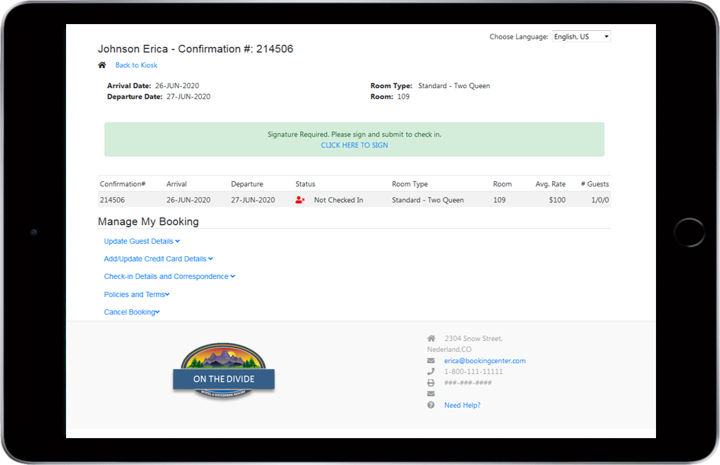720x465 pixels.
Task: Click the question mark help icon
Action: pyautogui.click(x=431, y=406)
